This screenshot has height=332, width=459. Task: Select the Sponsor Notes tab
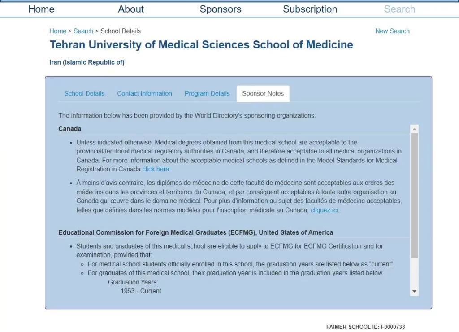click(x=263, y=93)
